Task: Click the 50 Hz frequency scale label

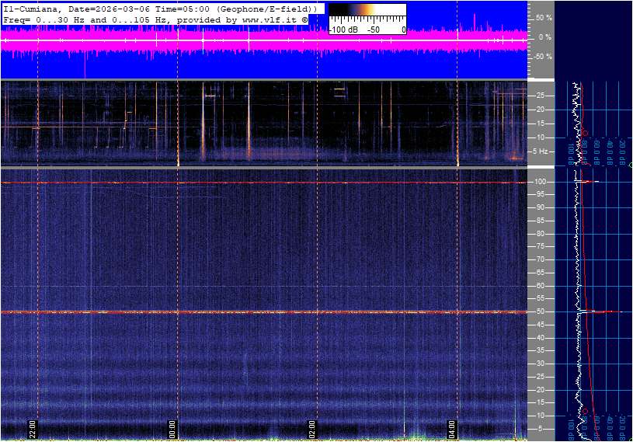Action: 539,312
